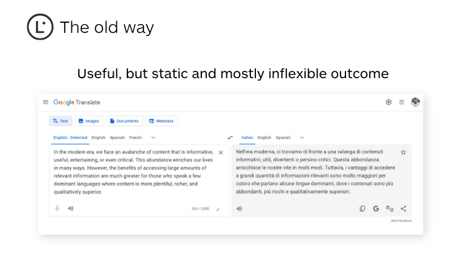Open the settings gear icon

pyautogui.click(x=388, y=102)
